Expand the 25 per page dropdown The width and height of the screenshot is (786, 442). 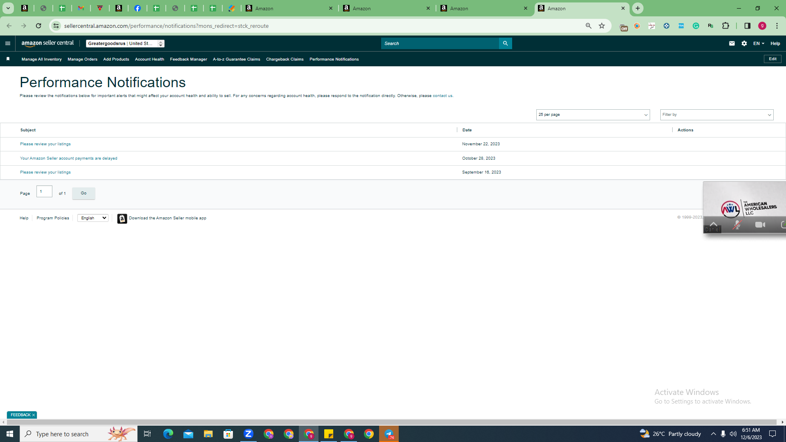coord(593,115)
